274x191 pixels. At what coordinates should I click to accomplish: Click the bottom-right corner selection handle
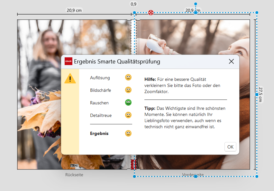pos(257,177)
